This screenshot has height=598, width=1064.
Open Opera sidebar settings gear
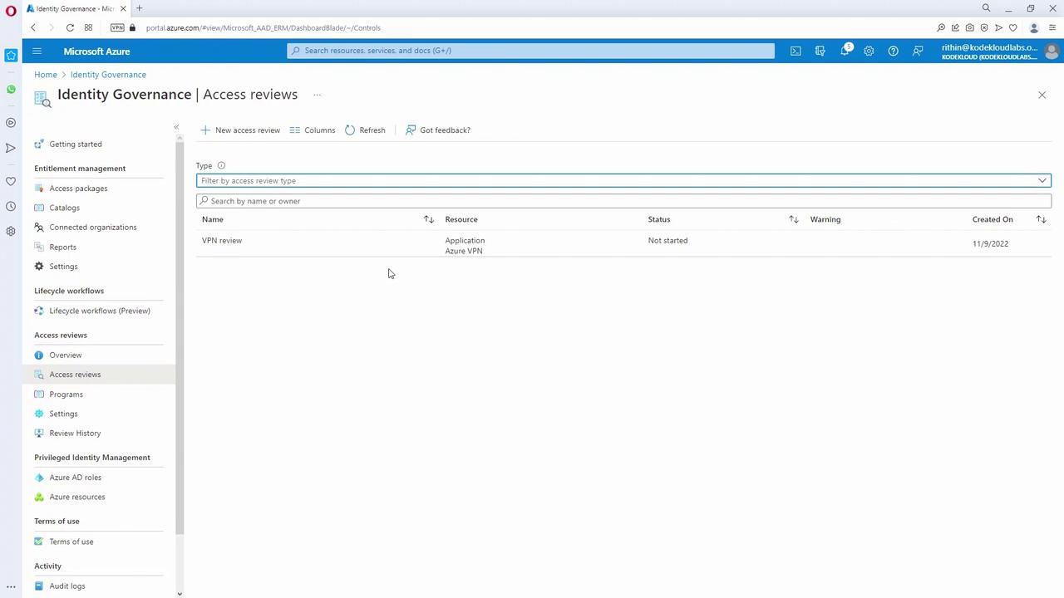[11, 231]
